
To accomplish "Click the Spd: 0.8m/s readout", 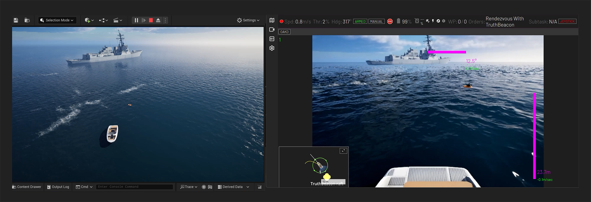I will pos(298,22).
